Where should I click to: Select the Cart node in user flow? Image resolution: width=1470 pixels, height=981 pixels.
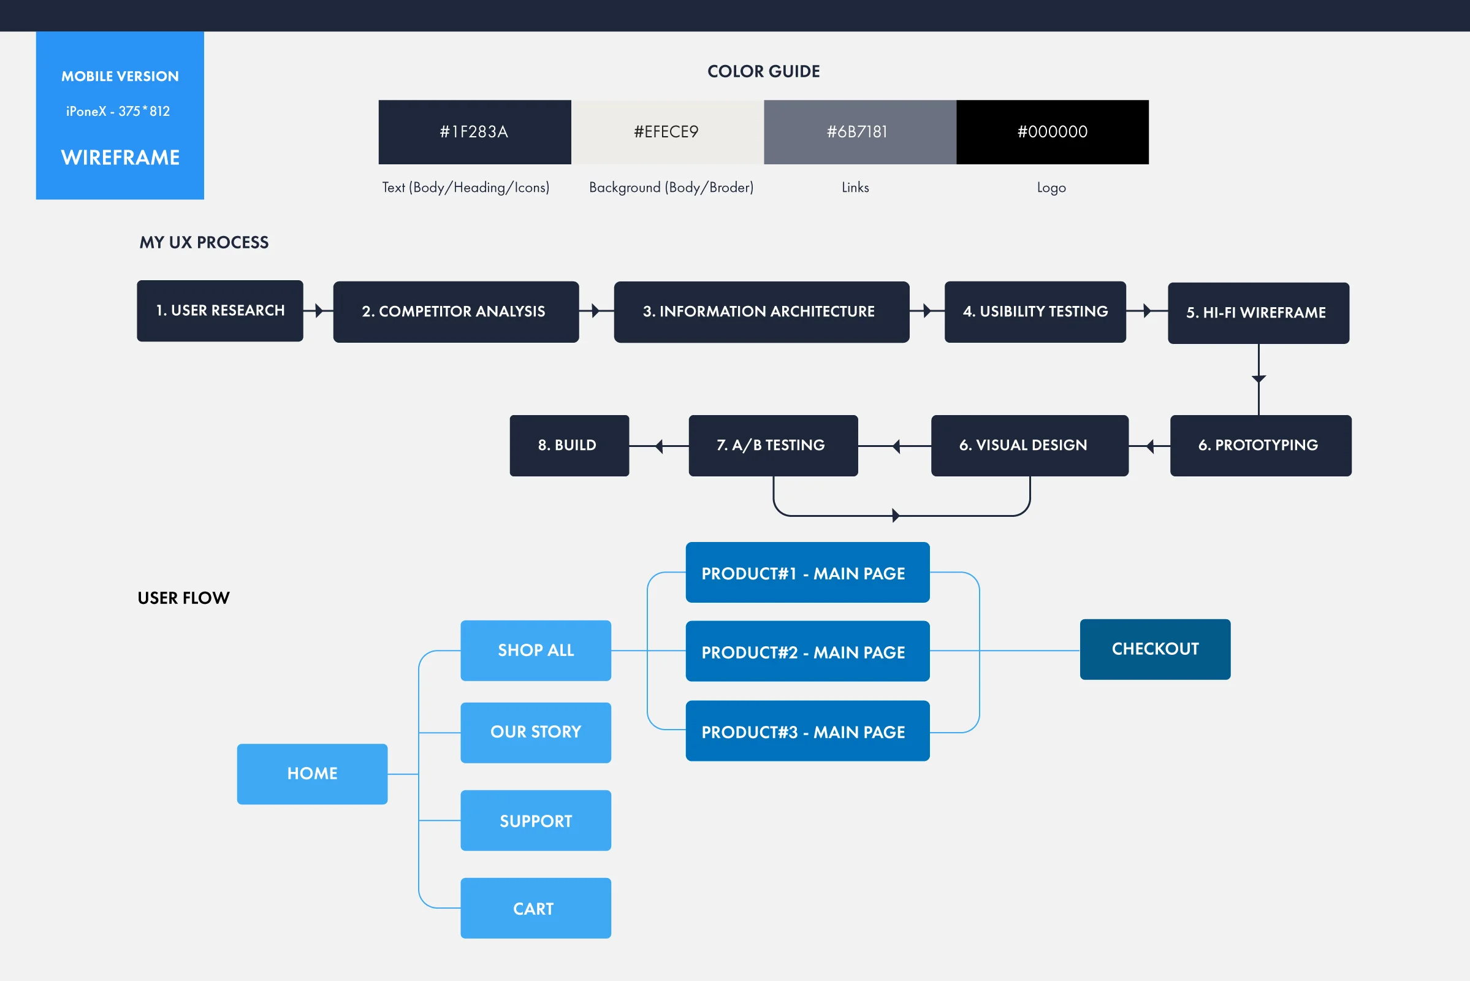click(535, 908)
